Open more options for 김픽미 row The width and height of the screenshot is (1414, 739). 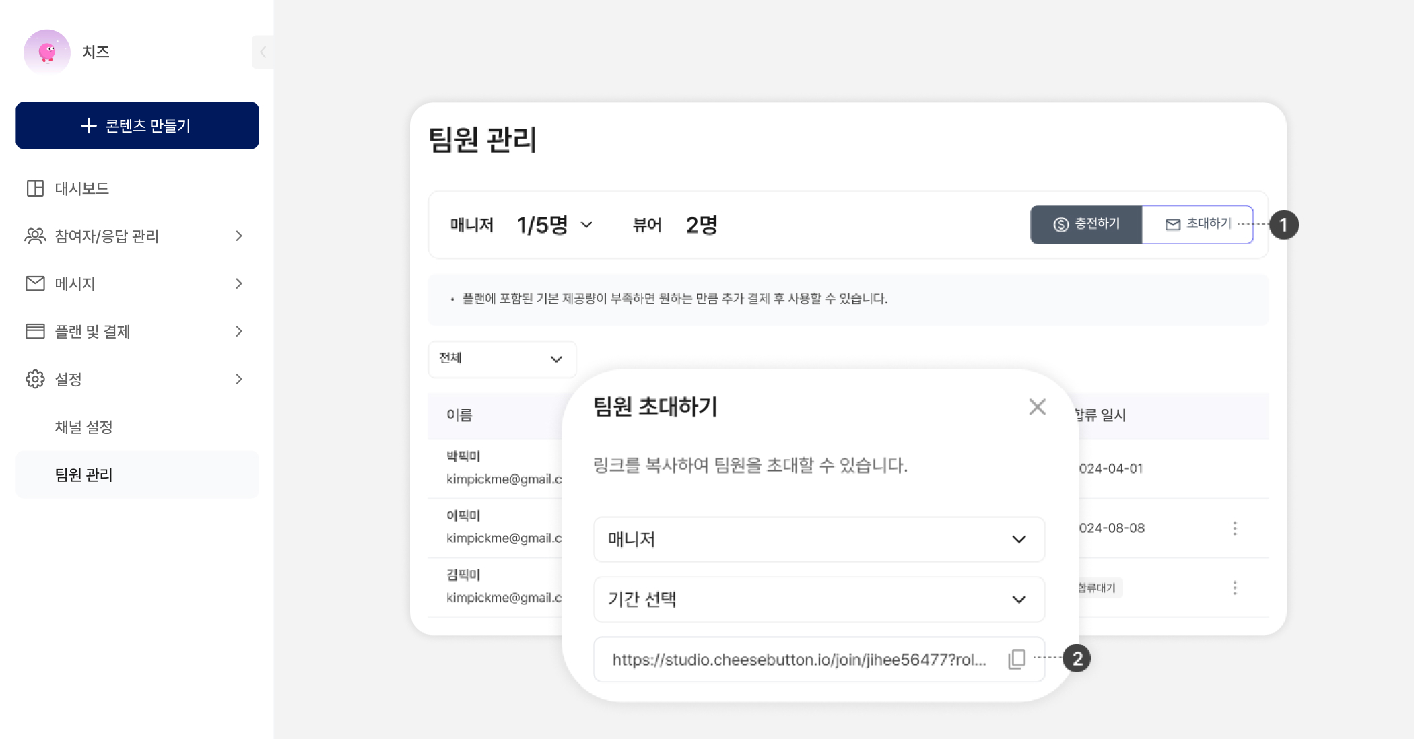pyautogui.click(x=1235, y=588)
